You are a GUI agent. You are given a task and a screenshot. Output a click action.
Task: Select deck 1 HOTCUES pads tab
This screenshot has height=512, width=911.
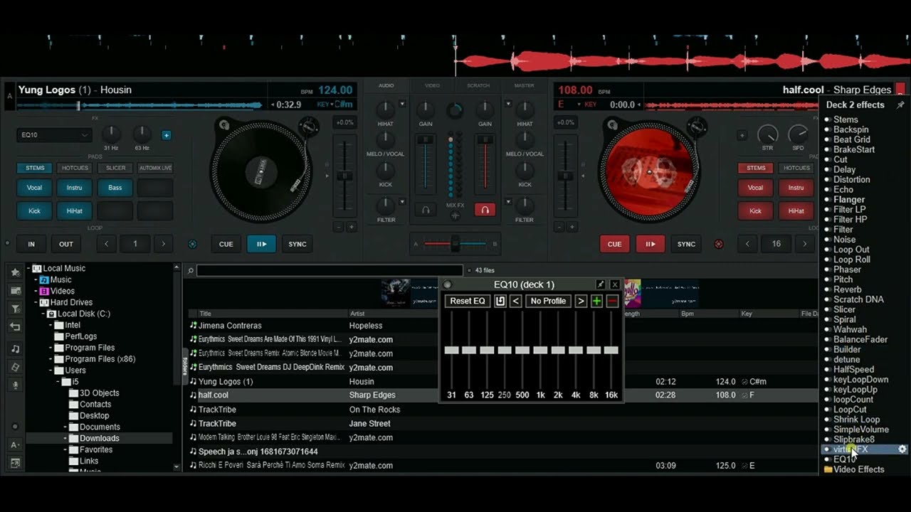(x=75, y=169)
